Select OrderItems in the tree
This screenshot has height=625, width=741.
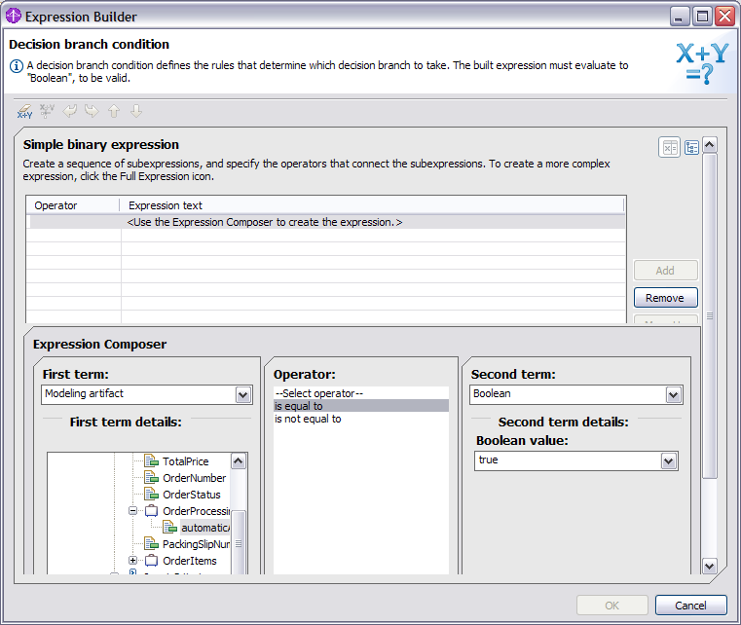(190, 561)
